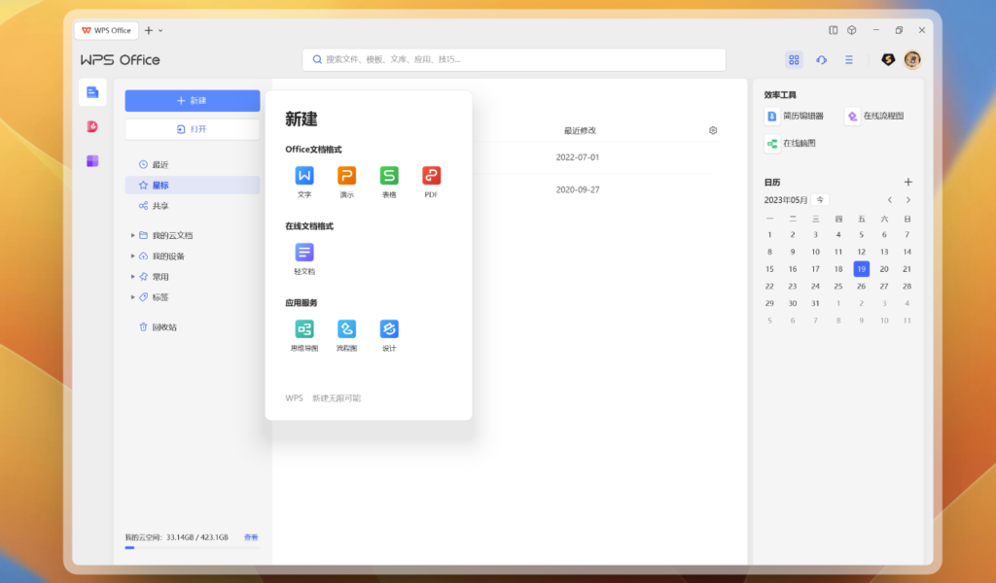The image size is (996, 583).
Task: Switch to the WPS Office tab
Action: click(107, 29)
